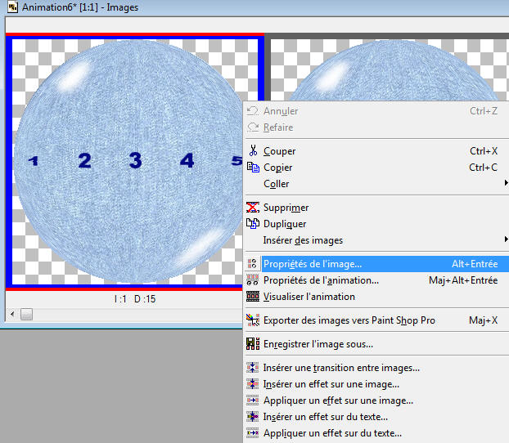Click the Enregistrer l'image sous icon
The width and height of the screenshot is (509, 443).
coord(253,344)
